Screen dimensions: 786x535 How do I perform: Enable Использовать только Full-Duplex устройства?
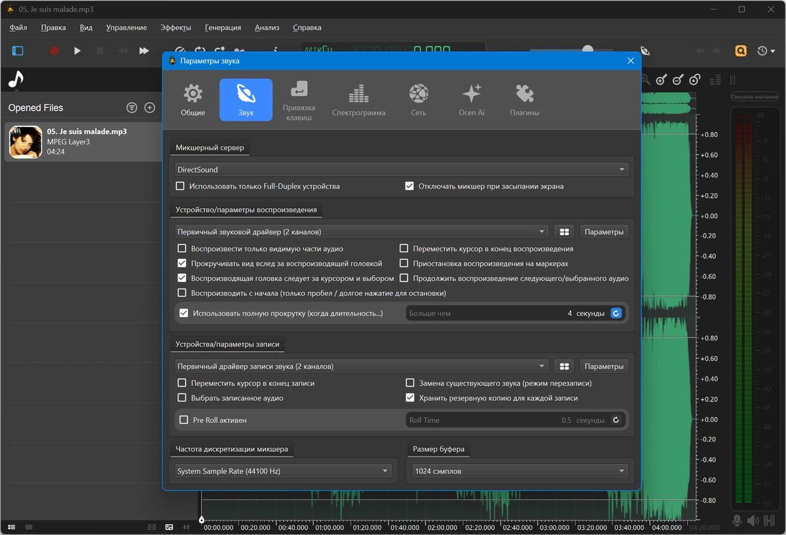(180, 186)
